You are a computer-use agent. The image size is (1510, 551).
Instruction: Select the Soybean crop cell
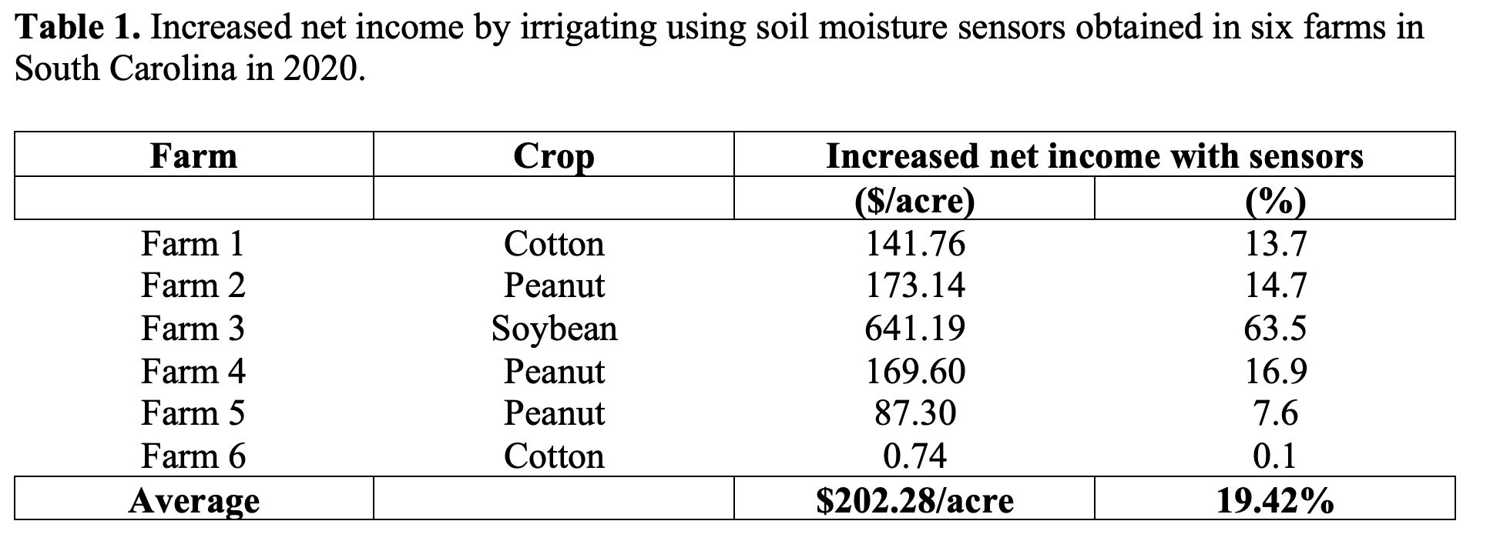click(554, 329)
